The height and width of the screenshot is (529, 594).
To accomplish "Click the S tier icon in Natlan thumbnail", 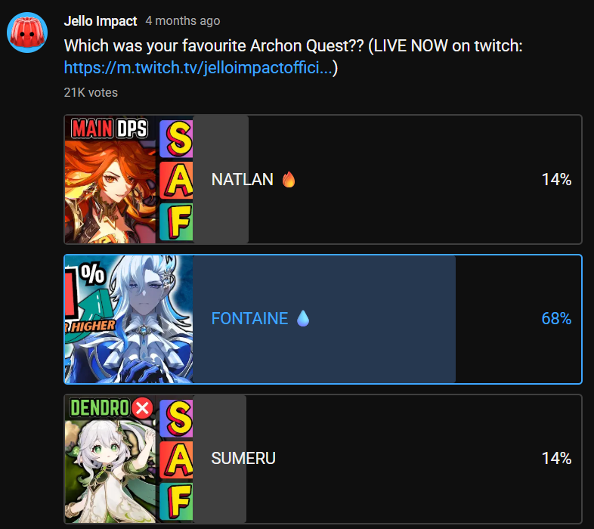I will click(x=177, y=139).
